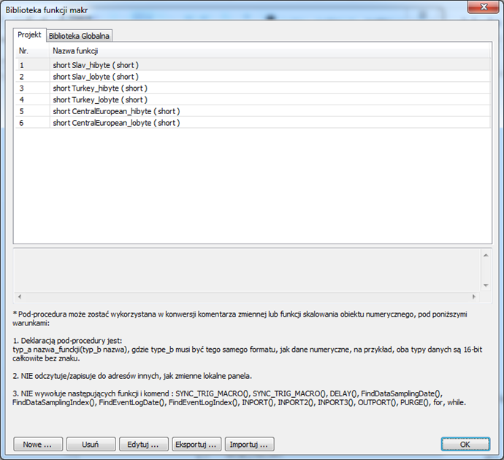
Task: Click the Nazwa funkcji column header
Action: pyautogui.click(x=270, y=51)
